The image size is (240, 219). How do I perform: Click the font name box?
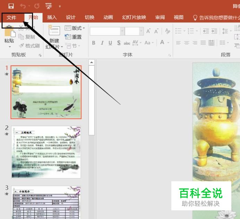(105, 31)
